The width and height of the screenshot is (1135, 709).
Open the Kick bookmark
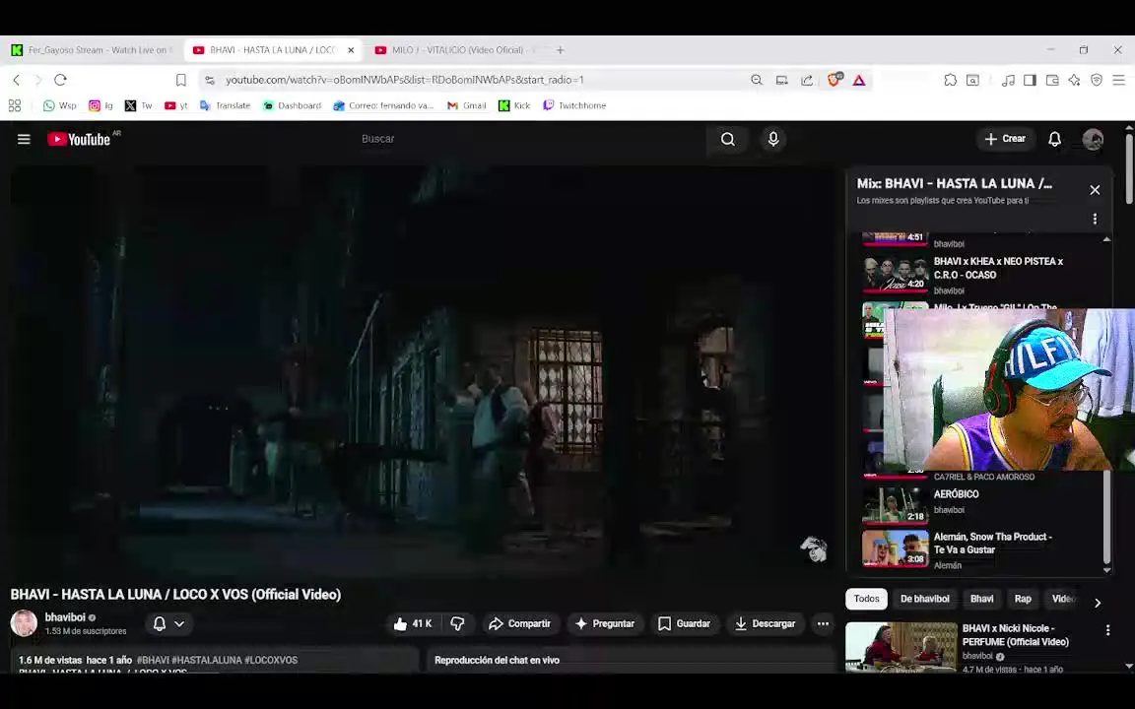tap(514, 105)
